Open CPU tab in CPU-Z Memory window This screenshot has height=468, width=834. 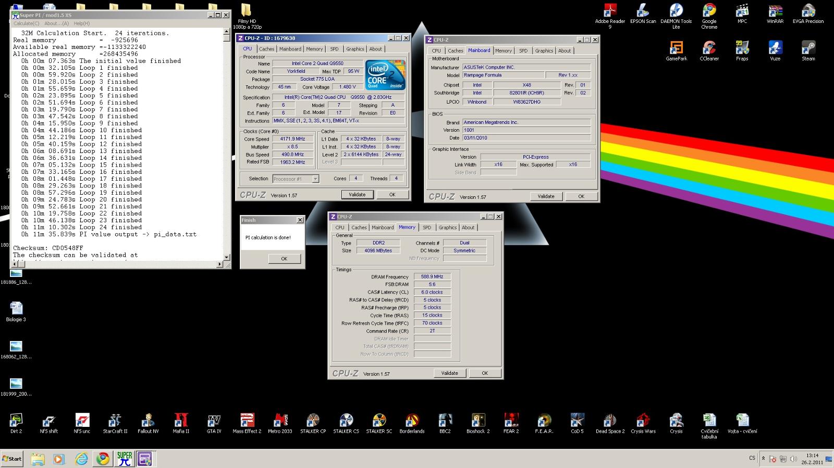(x=340, y=227)
